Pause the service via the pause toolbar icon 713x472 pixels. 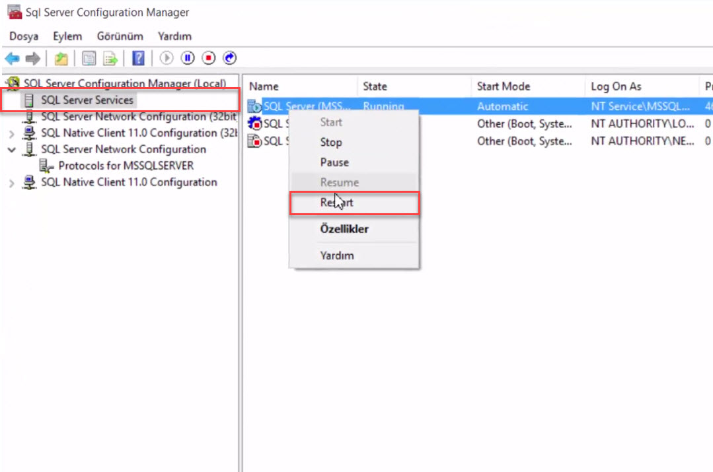click(x=188, y=58)
